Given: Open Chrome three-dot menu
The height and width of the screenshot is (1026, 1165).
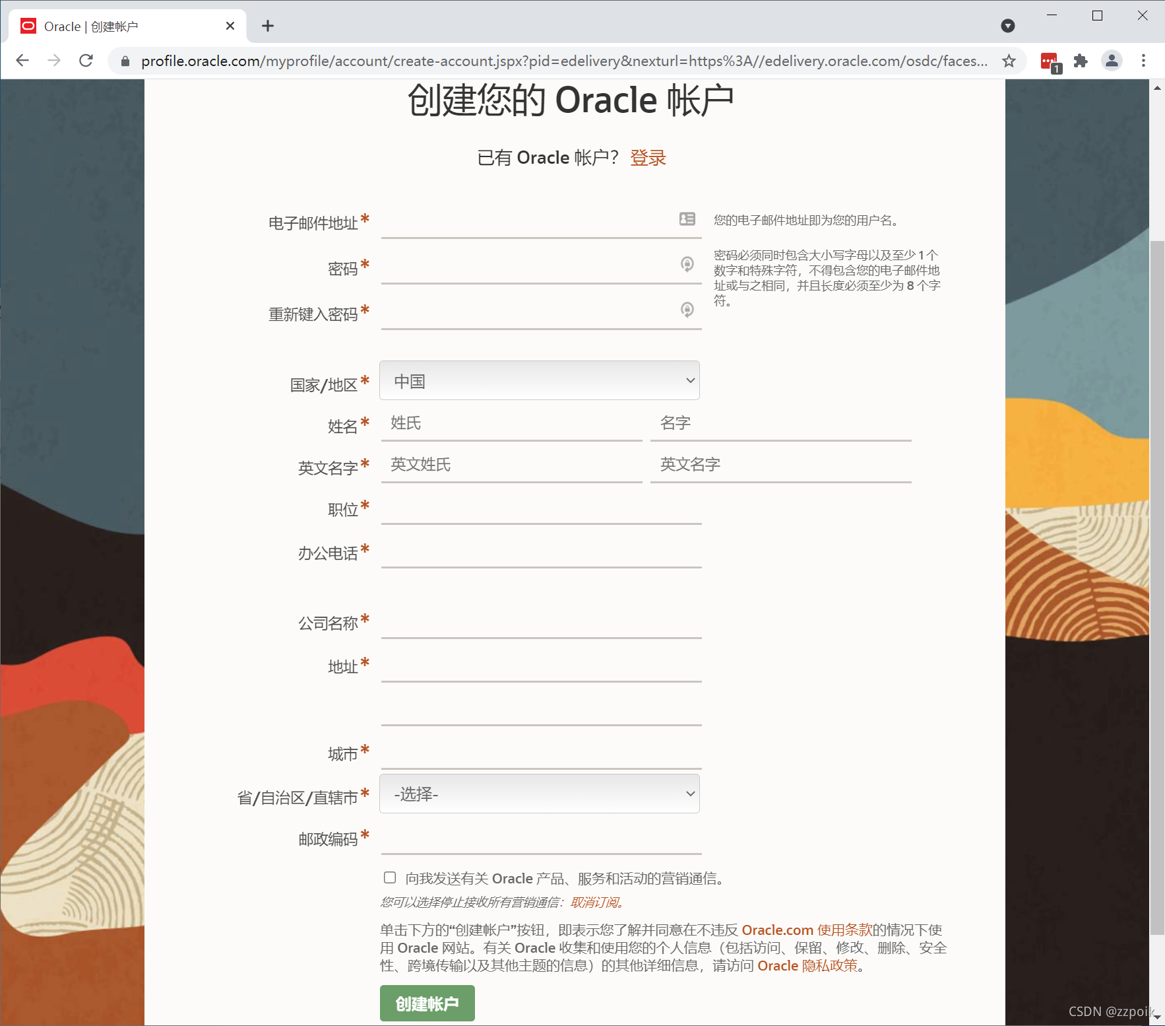Looking at the screenshot, I should pyautogui.click(x=1143, y=61).
